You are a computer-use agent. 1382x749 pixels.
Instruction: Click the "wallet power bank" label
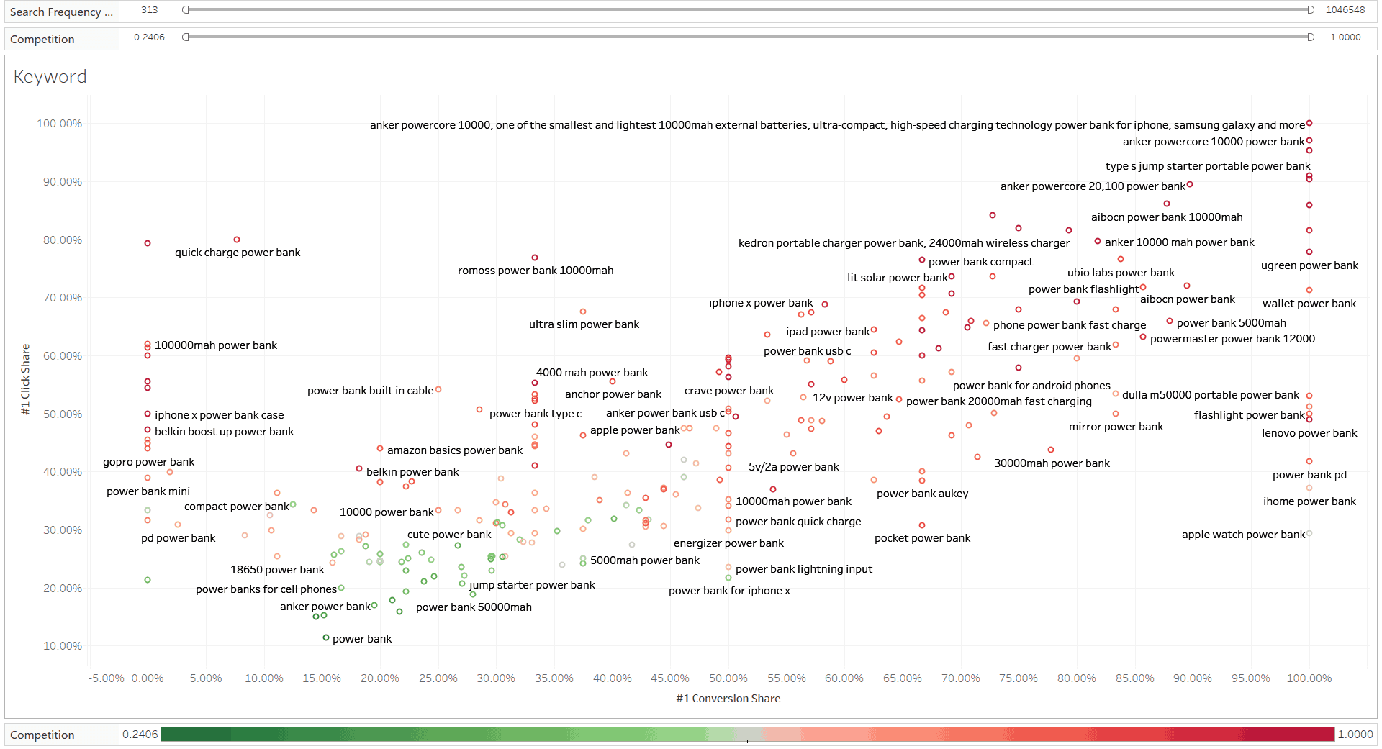point(1309,304)
